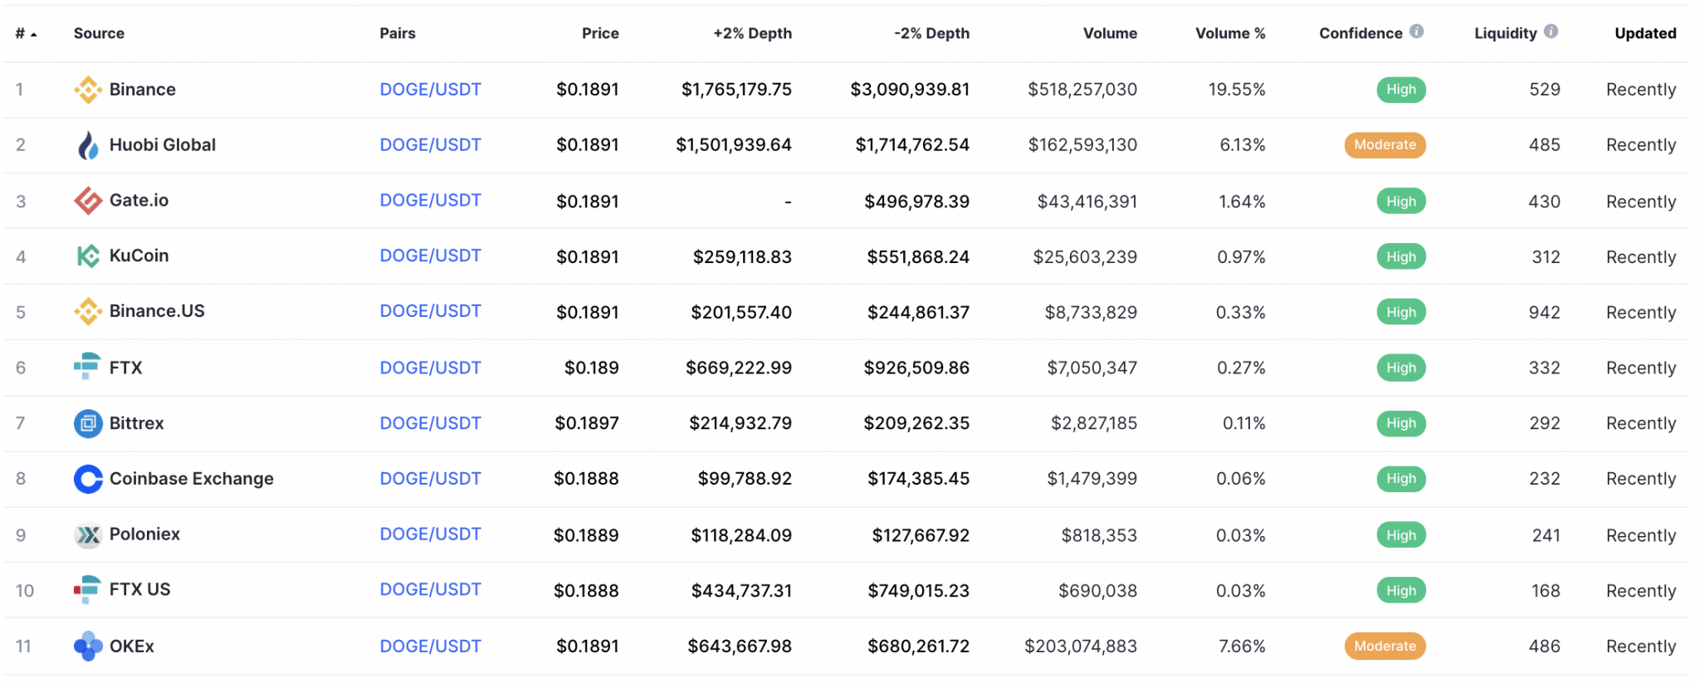
Task: Click the Liquidity column info icon
Action: click(x=1551, y=32)
